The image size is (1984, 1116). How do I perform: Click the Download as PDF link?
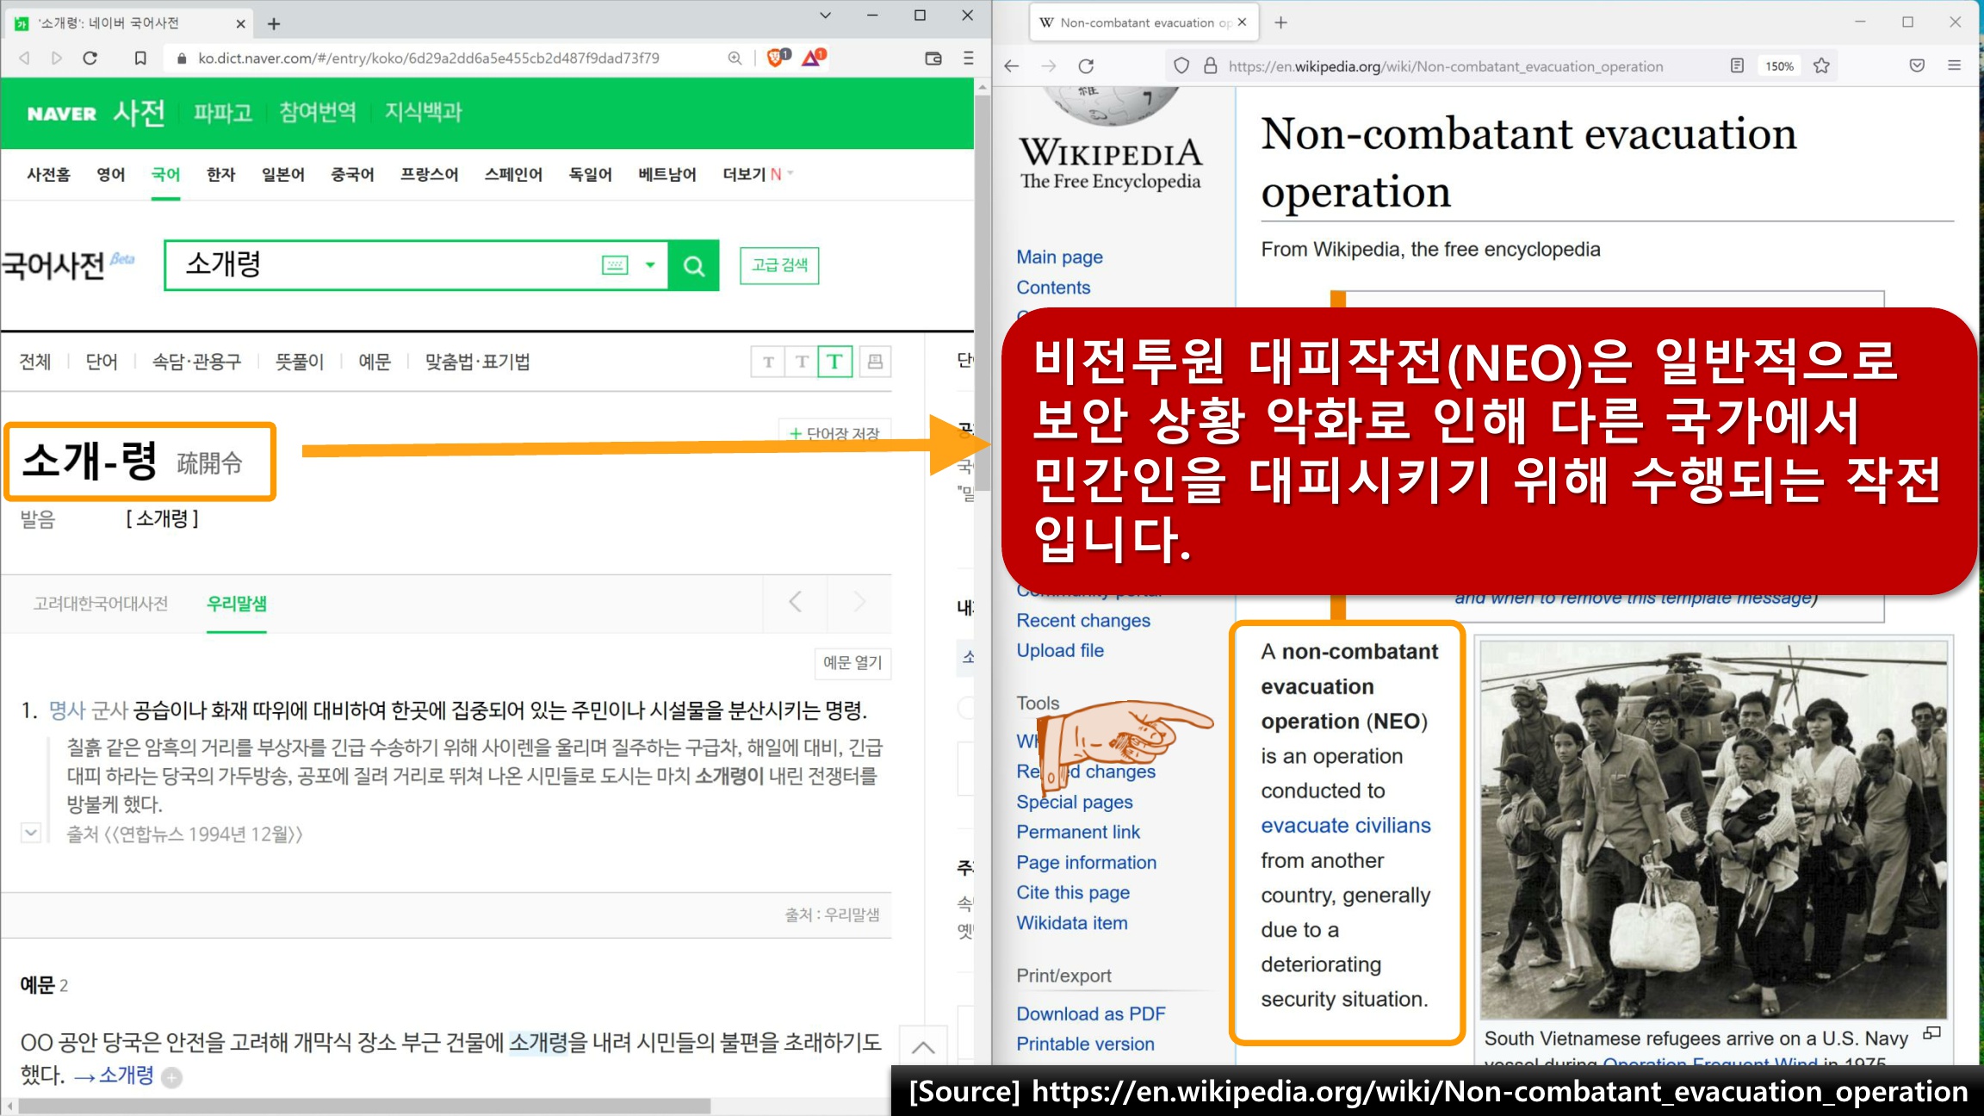pyautogui.click(x=1091, y=1014)
